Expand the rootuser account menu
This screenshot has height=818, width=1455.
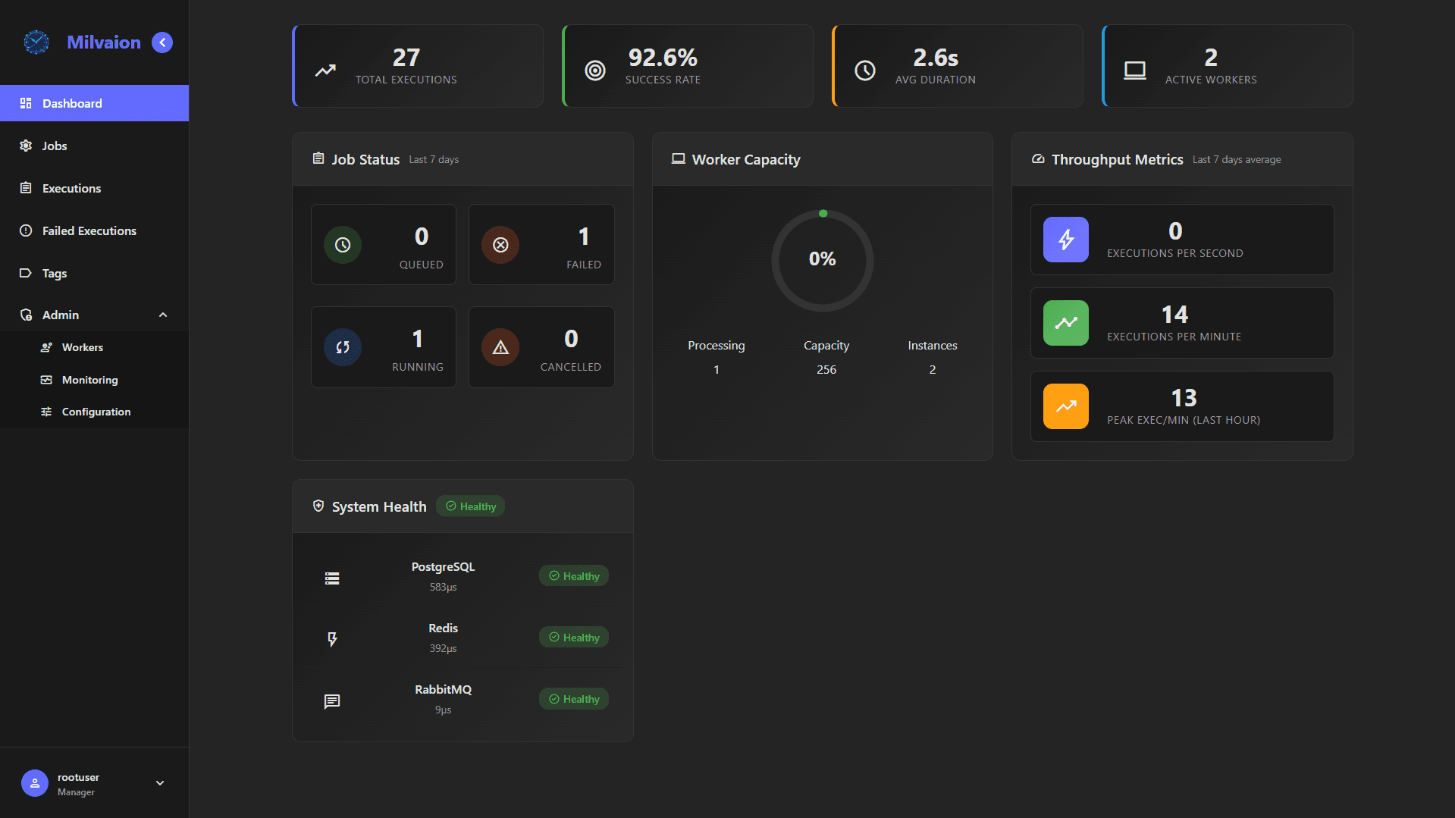pyautogui.click(x=159, y=782)
